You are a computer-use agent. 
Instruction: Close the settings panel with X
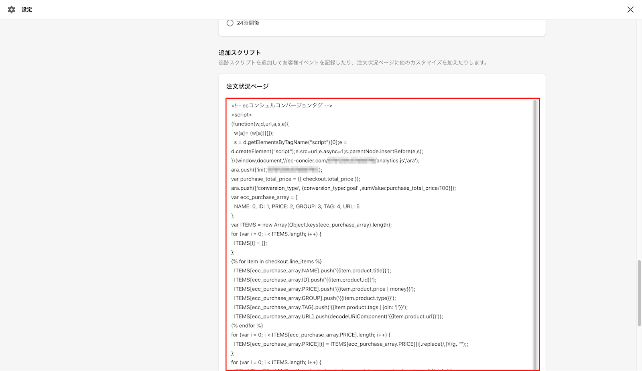(630, 10)
